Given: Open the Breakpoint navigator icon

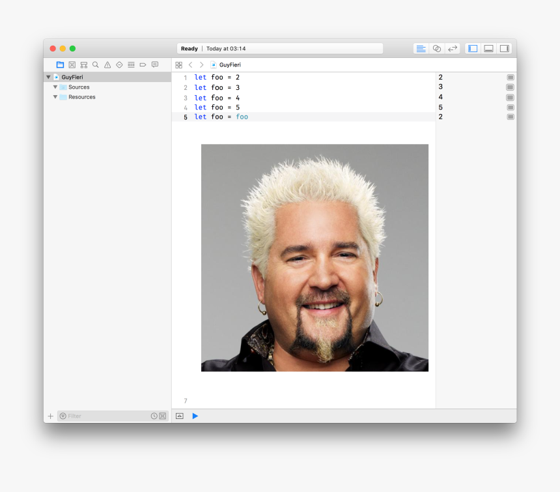Looking at the screenshot, I should click(x=143, y=65).
